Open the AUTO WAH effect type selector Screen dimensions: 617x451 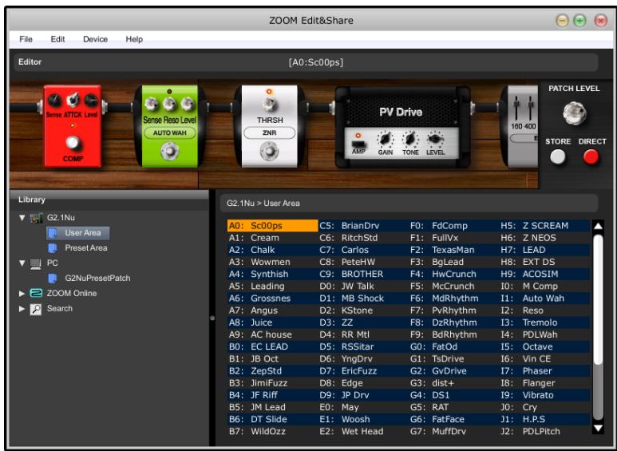tap(169, 133)
